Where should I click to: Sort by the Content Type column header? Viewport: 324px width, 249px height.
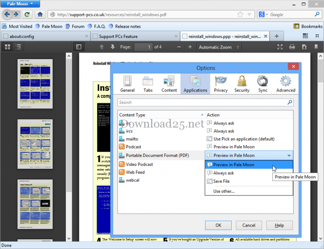pos(162,115)
